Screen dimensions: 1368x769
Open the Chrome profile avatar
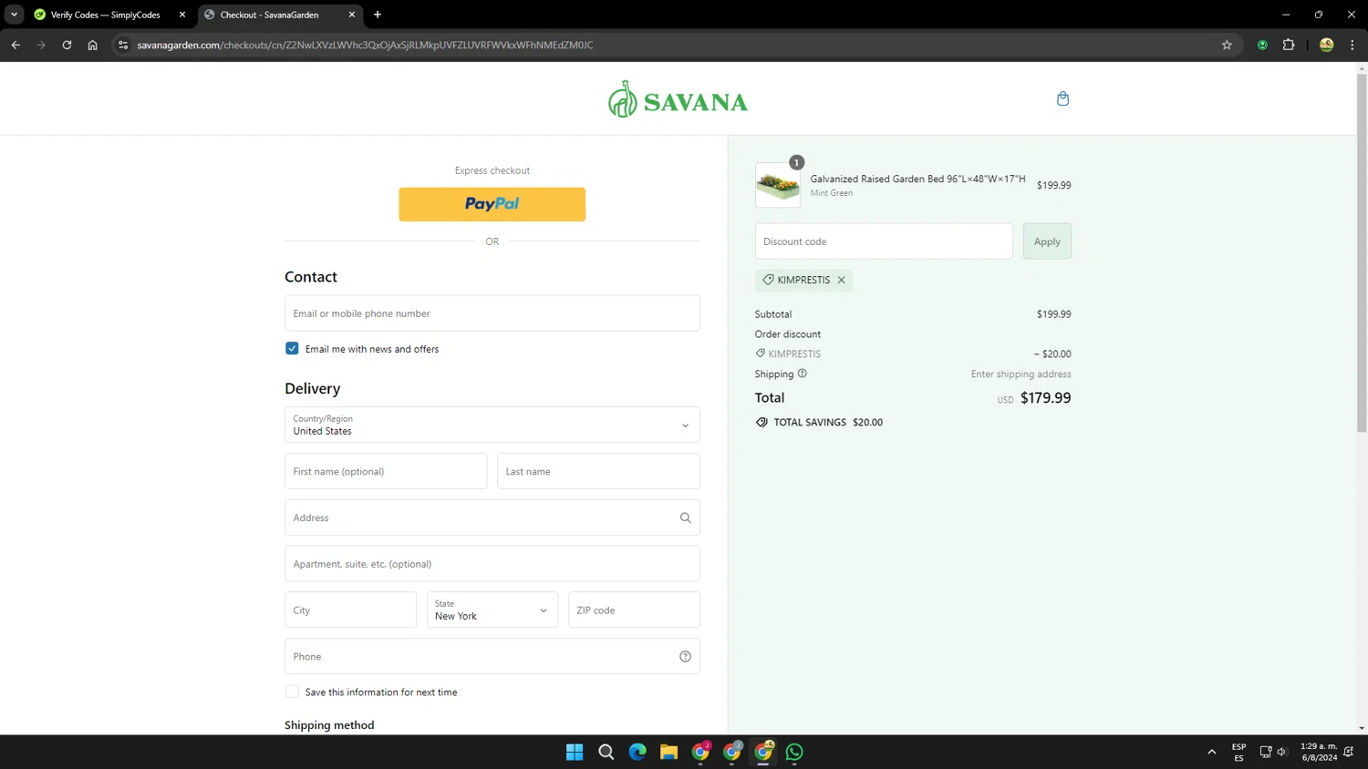point(1326,45)
